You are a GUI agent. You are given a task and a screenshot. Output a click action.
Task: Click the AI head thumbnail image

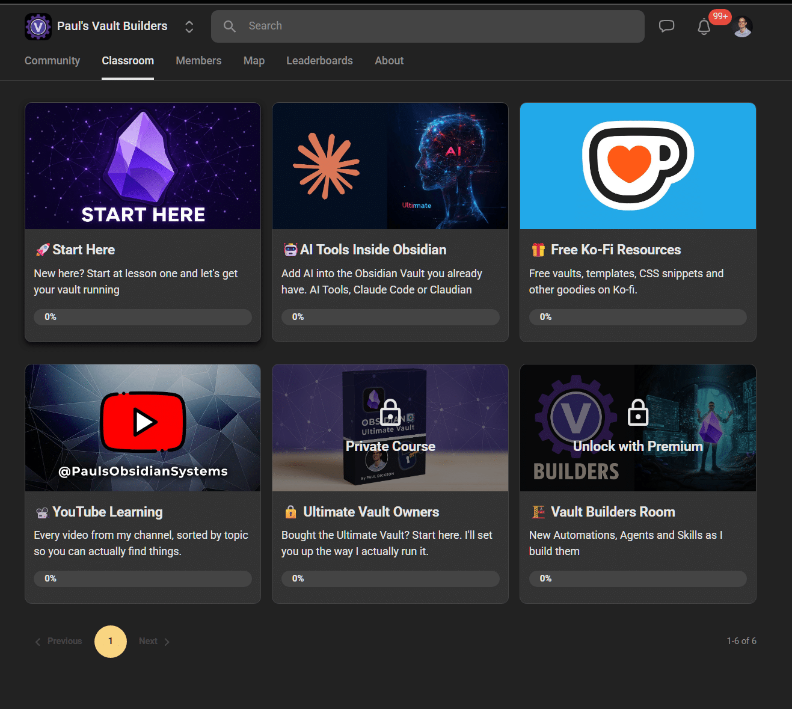point(390,166)
